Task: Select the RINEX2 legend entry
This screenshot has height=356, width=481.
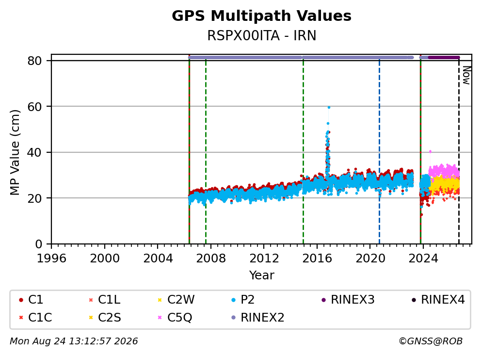Action: [257, 318]
